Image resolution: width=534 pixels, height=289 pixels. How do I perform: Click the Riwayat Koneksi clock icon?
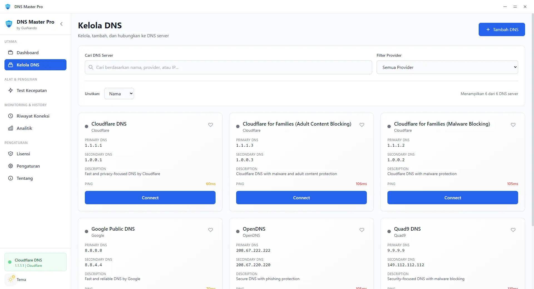pyautogui.click(x=11, y=116)
